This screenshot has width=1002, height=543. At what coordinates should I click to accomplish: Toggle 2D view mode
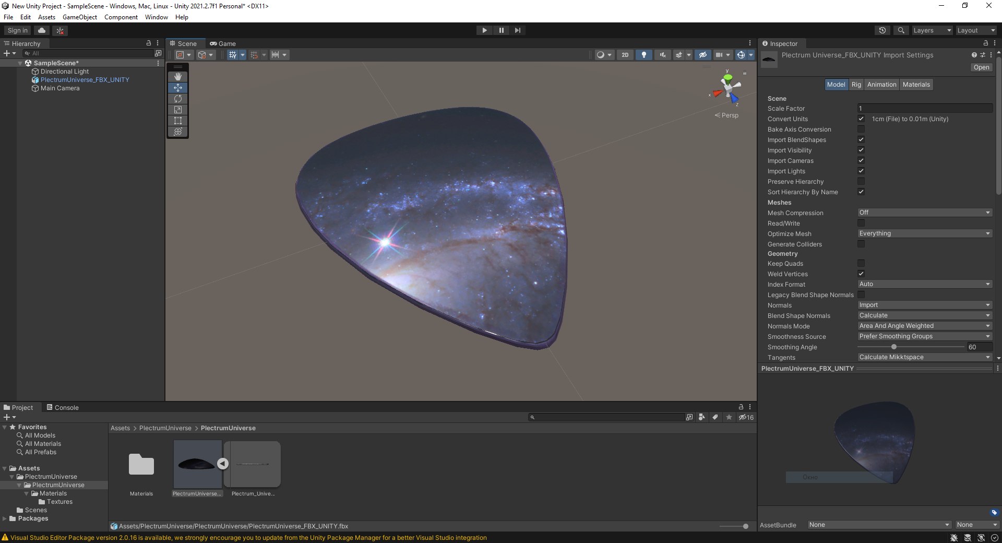click(x=625, y=55)
